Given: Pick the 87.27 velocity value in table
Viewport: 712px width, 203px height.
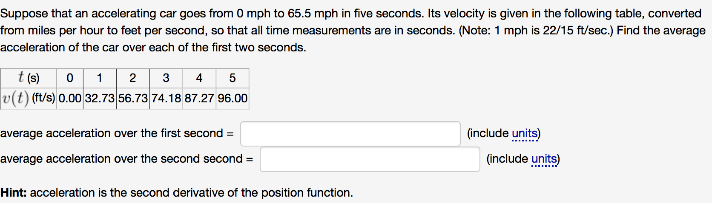Looking at the screenshot, I should point(199,99).
